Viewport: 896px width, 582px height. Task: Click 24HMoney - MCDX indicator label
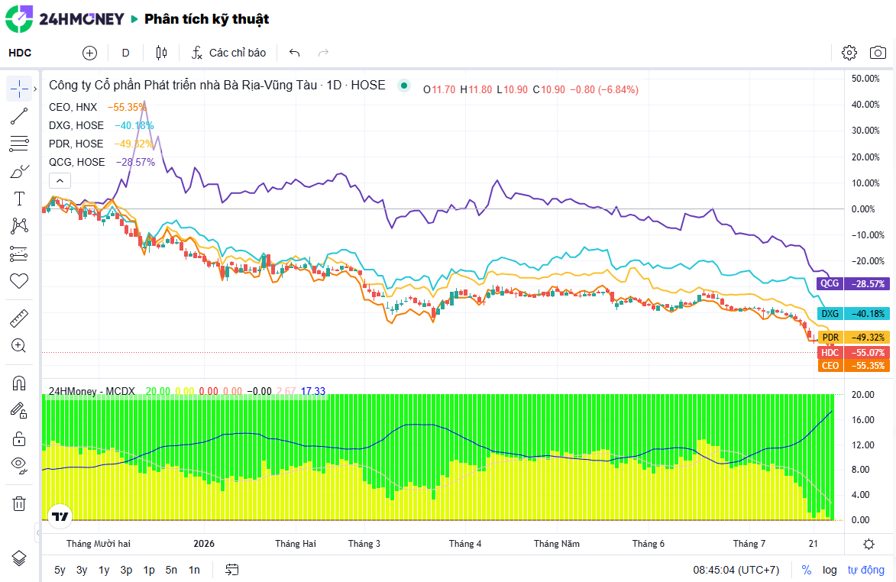[92, 391]
